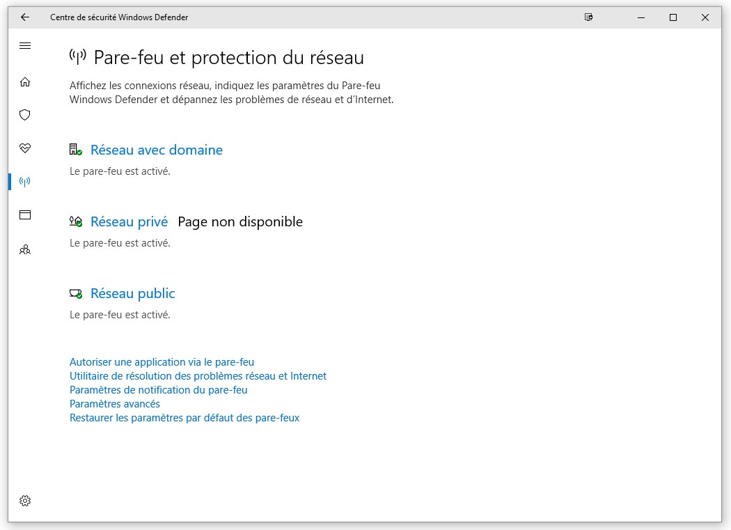Open Réseau avec domaine settings
The width and height of the screenshot is (731, 530).
(157, 150)
